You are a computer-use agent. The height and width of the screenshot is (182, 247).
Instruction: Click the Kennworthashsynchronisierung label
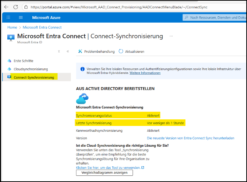tap(99, 131)
